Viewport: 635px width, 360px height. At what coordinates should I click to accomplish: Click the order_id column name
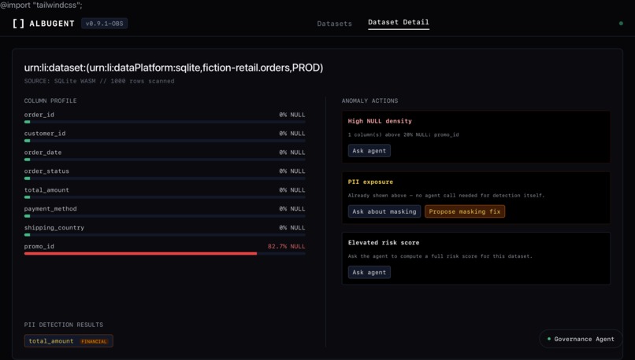click(x=39, y=115)
